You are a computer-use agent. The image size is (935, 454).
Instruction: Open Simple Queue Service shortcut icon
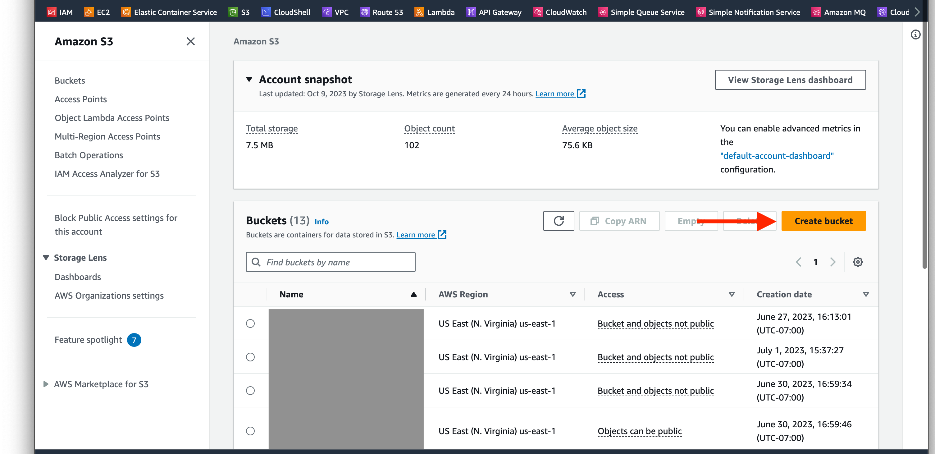click(603, 12)
